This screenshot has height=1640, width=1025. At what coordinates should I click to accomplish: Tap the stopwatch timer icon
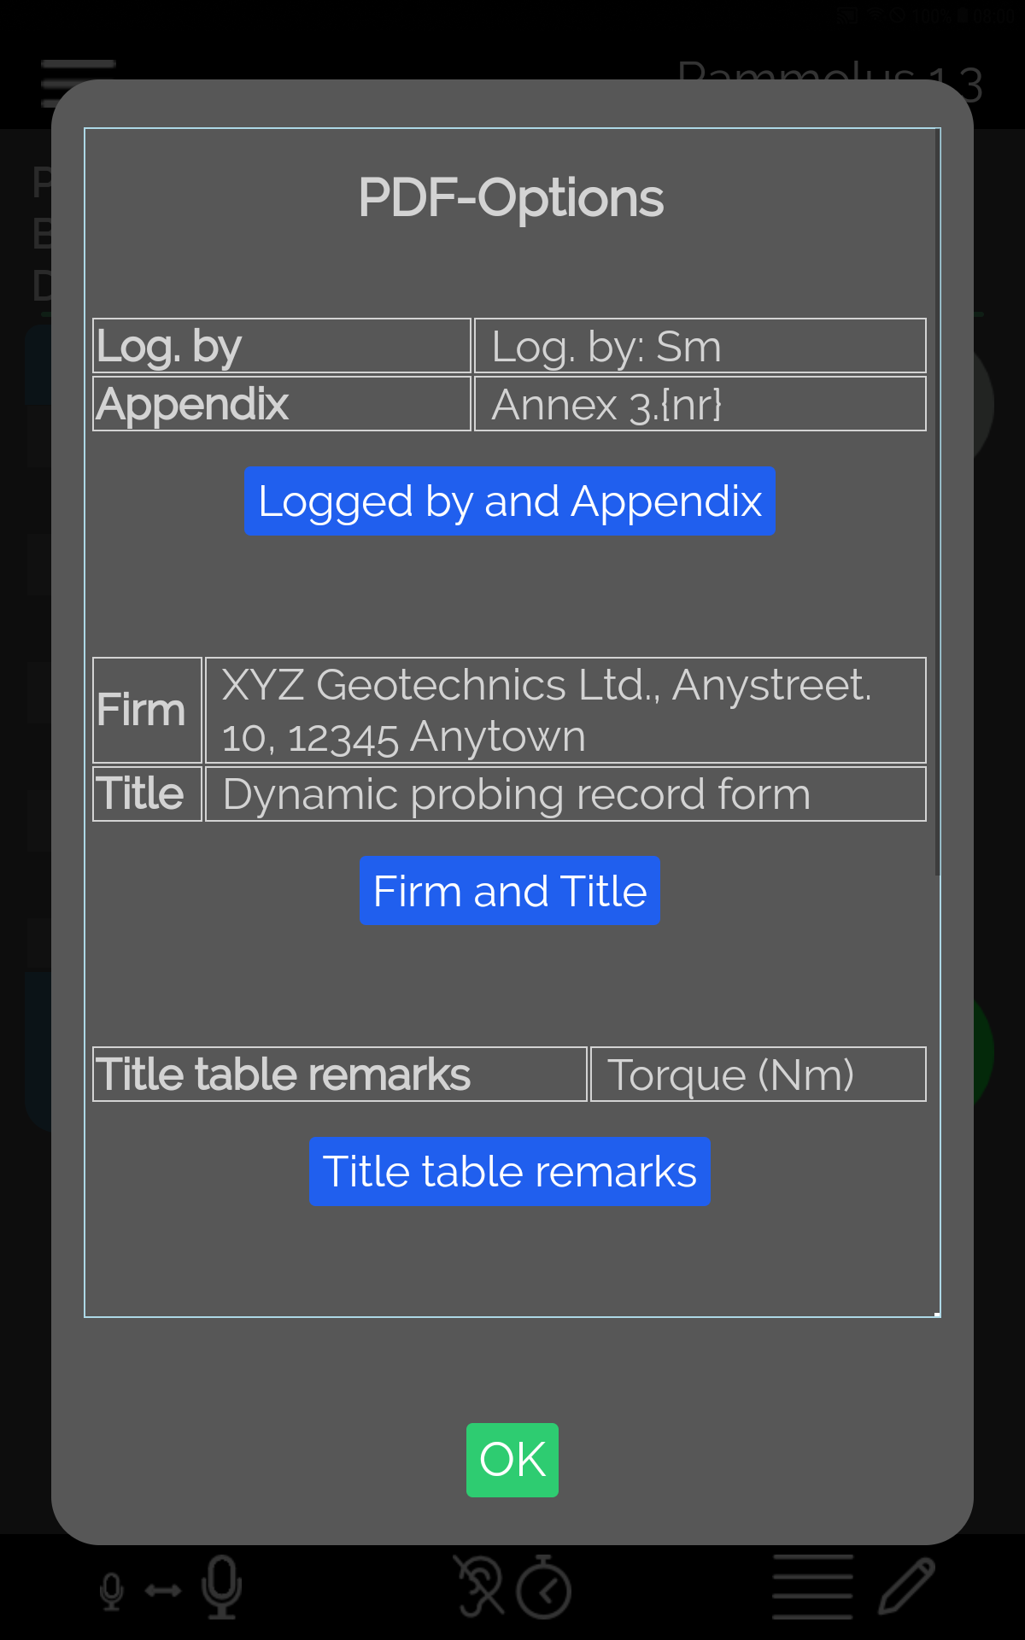(x=544, y=1587)
